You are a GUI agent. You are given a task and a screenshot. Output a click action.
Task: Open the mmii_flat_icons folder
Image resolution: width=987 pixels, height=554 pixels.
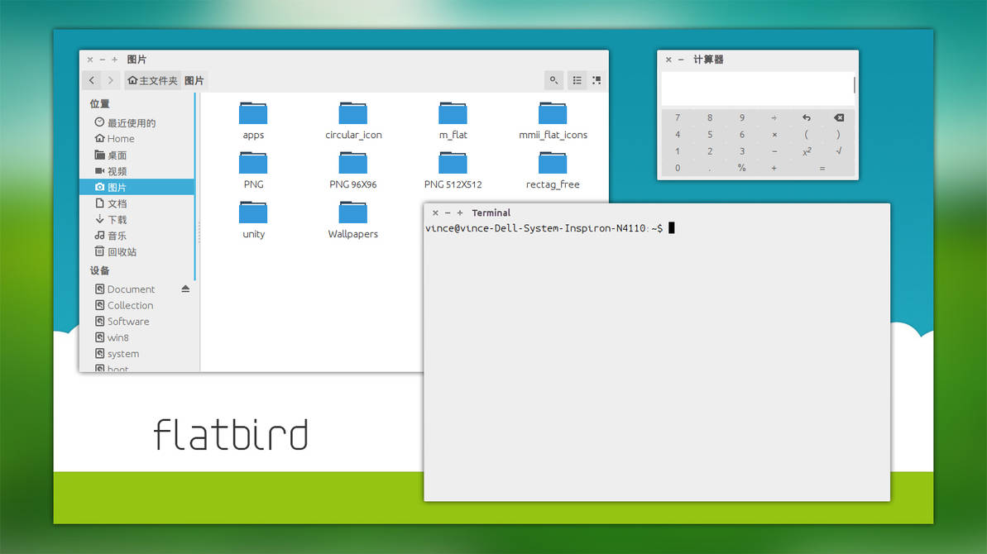tap(553, 121)
